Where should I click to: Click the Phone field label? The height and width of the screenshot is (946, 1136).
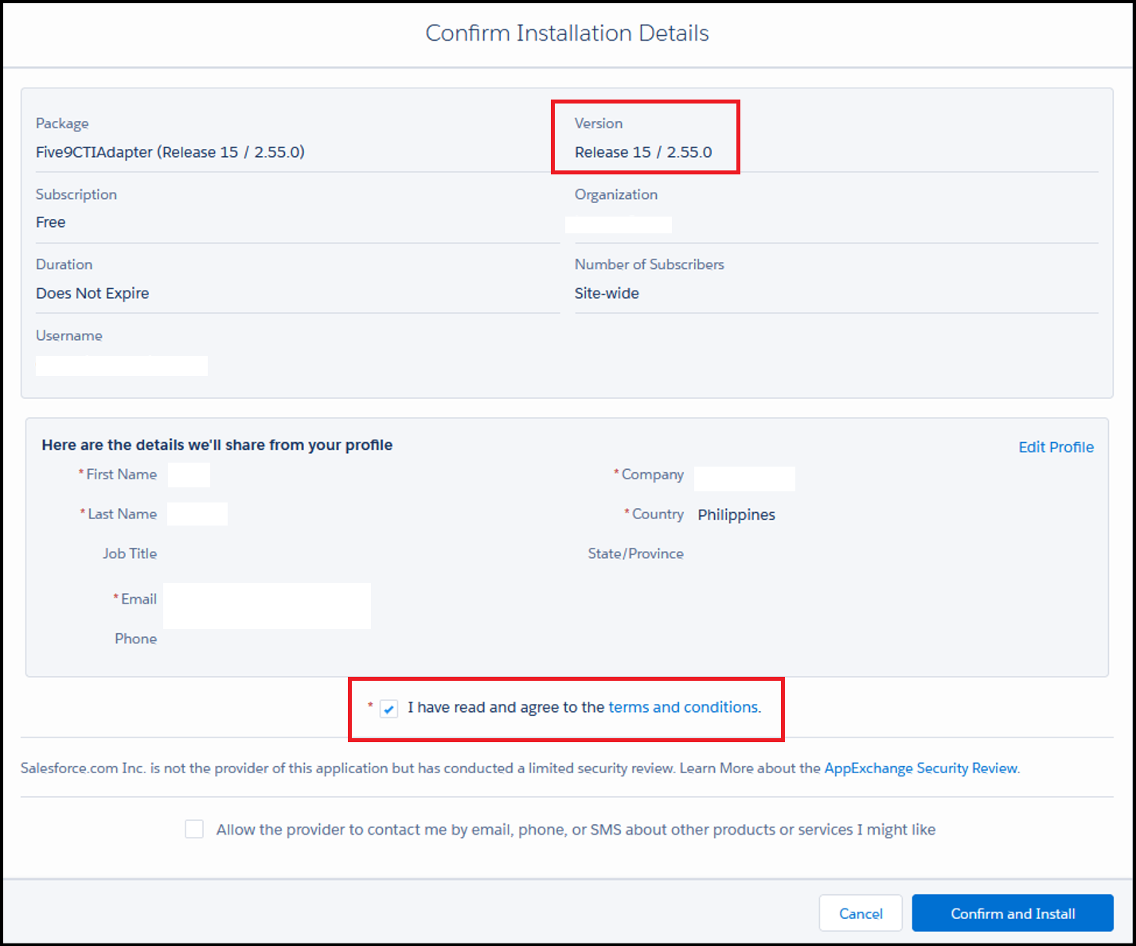tap(135, 639)
